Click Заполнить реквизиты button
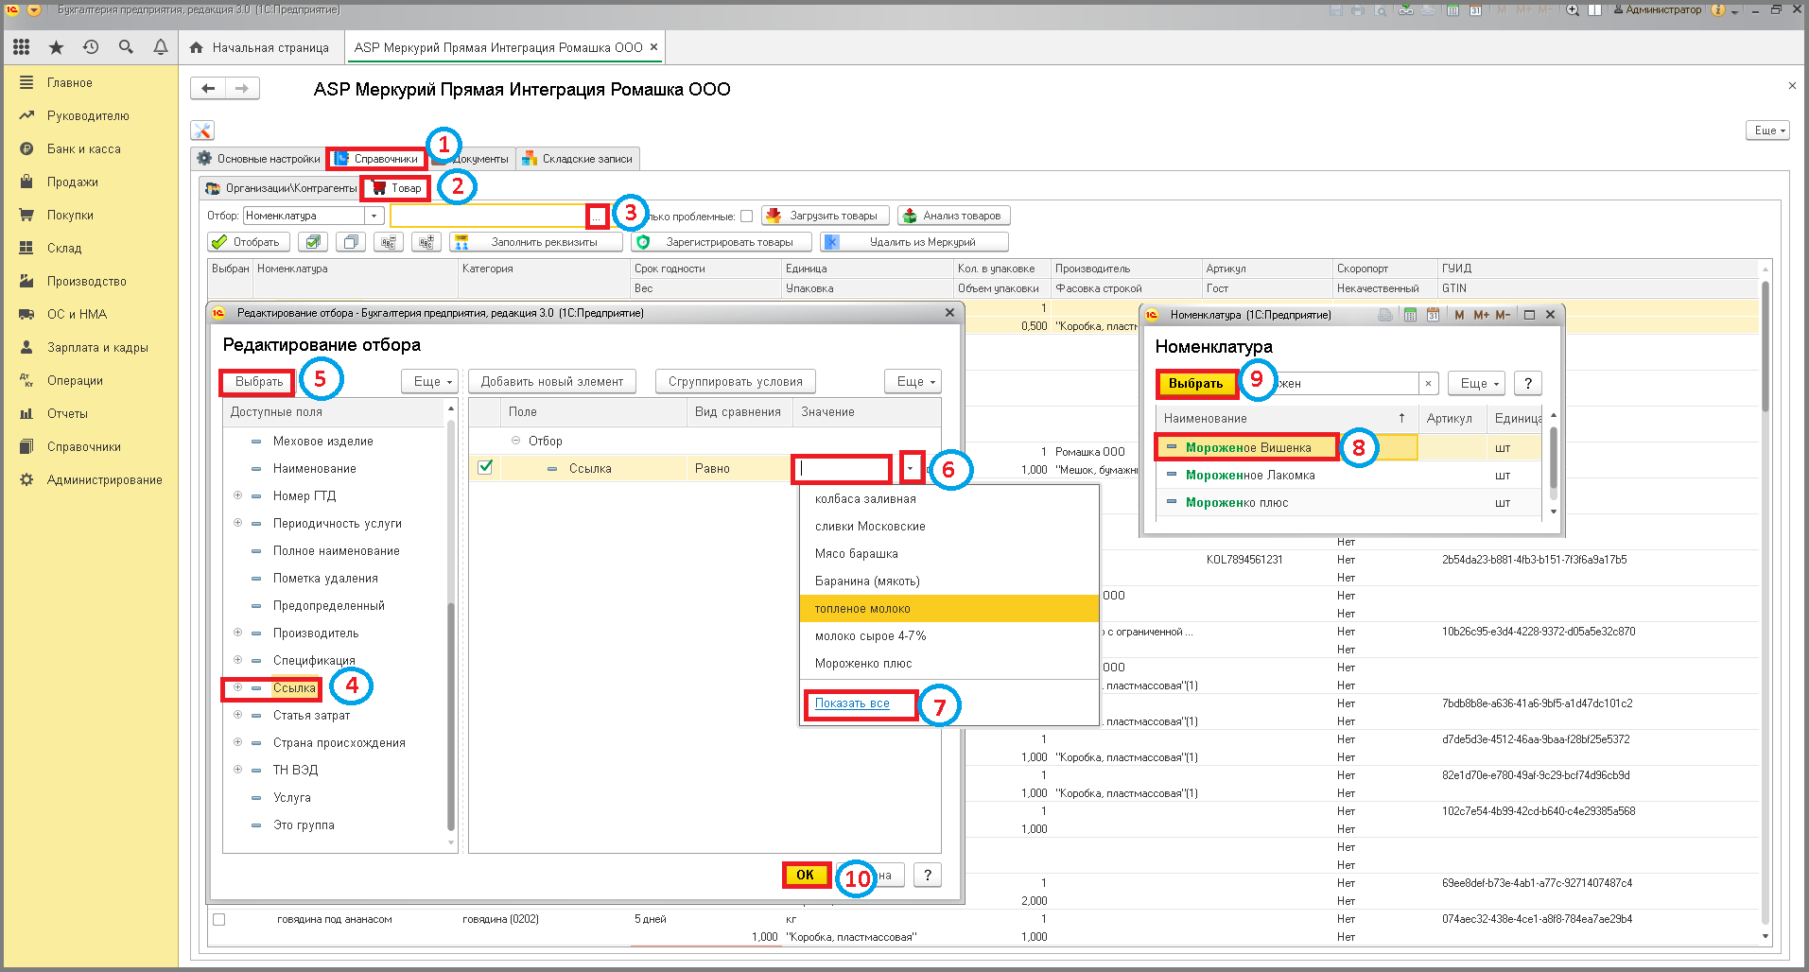Viewport: 1809px width, 972px height. 536,242
